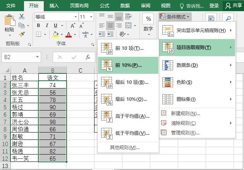Viewport: 244px width, 170px height.
Task: Click the cells group icon beside 条件格式
Action: pos(211,19)
